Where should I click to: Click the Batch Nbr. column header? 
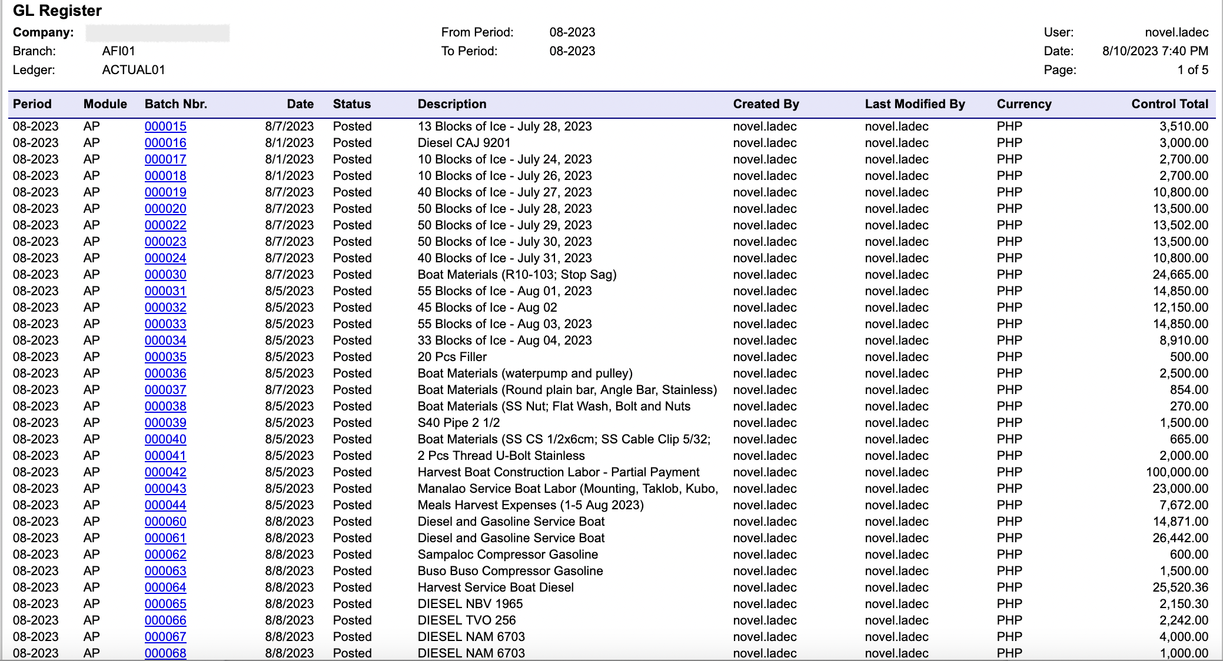click(175, 104)
